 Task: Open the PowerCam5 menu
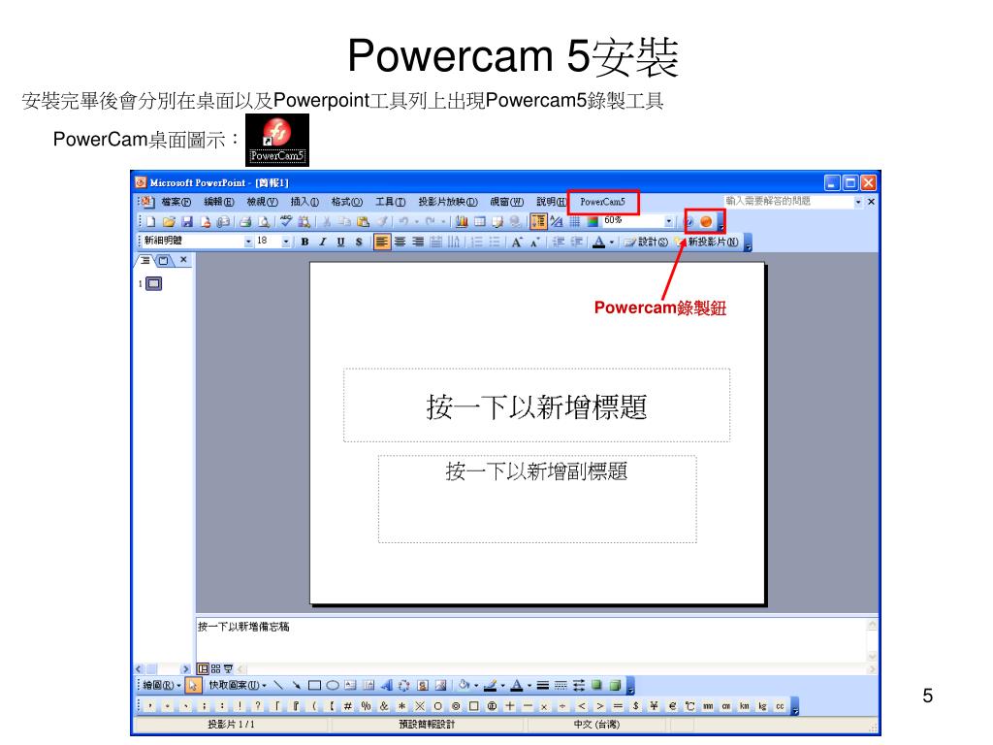click(602, 202)
